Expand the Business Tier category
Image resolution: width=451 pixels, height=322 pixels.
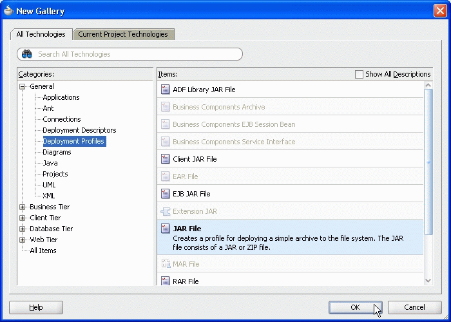(x=23, y=207)
